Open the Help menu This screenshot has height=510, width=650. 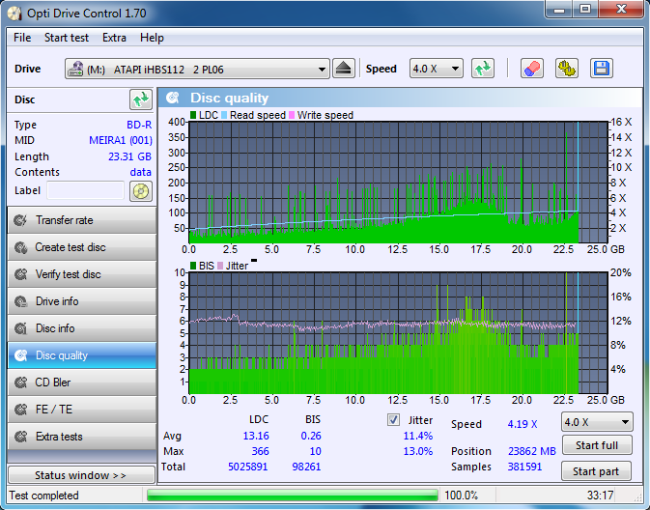152,38
